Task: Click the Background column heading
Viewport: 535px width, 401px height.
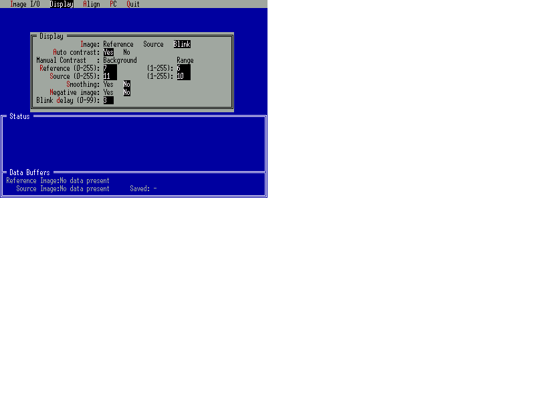Action: pos(120,60)
